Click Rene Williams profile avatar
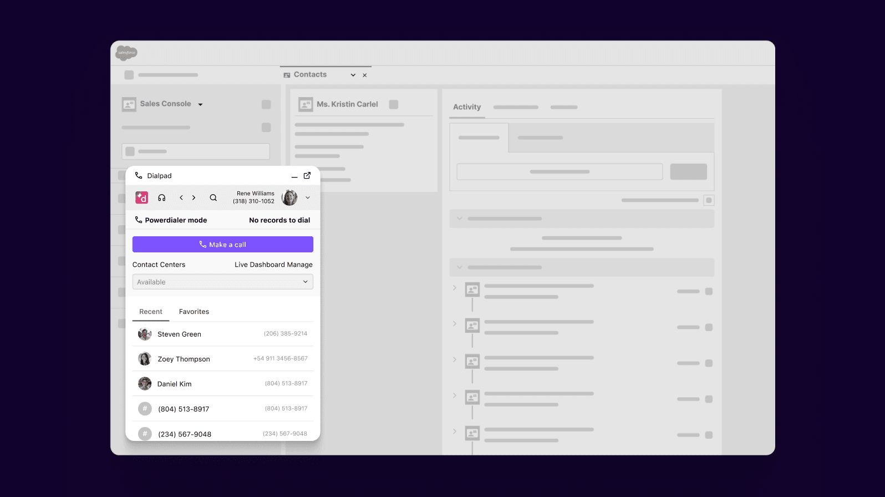885x497 pixels. 289,197
